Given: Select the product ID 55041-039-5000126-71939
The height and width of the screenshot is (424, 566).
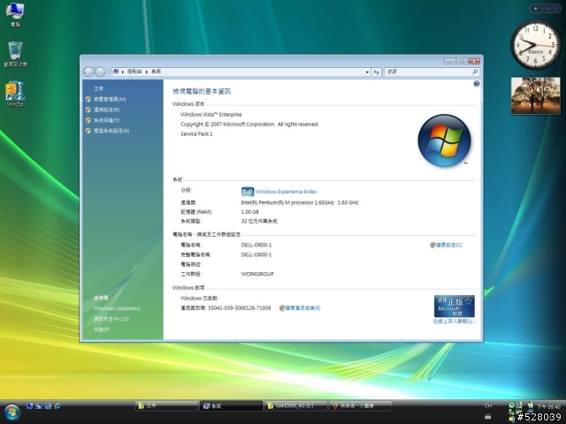Looking at the screenshot, I should (240, 308).
